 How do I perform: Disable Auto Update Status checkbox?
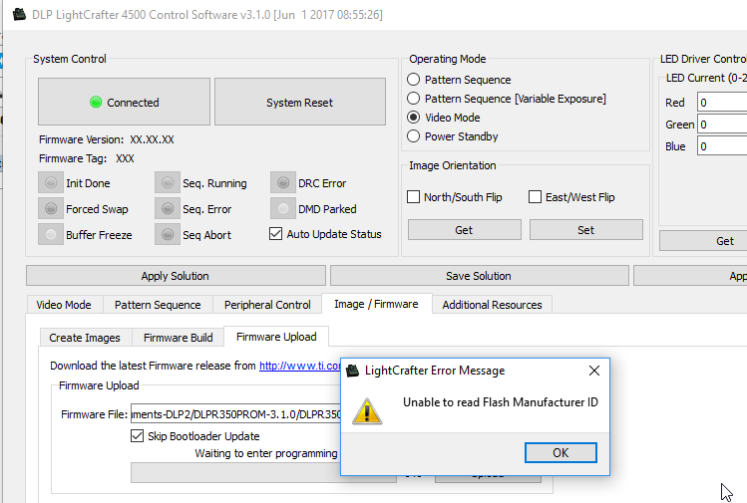275,234
